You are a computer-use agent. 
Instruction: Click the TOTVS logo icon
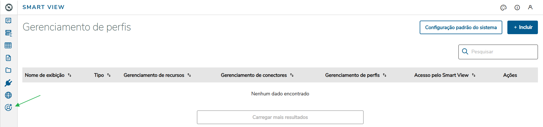point(9,7)
